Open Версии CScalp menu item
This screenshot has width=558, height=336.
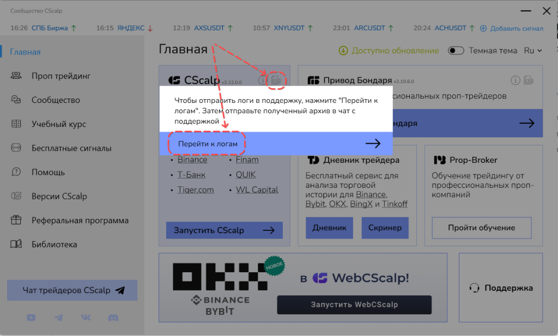59,196
